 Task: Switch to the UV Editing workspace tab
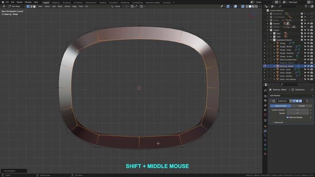pos(78,2)
